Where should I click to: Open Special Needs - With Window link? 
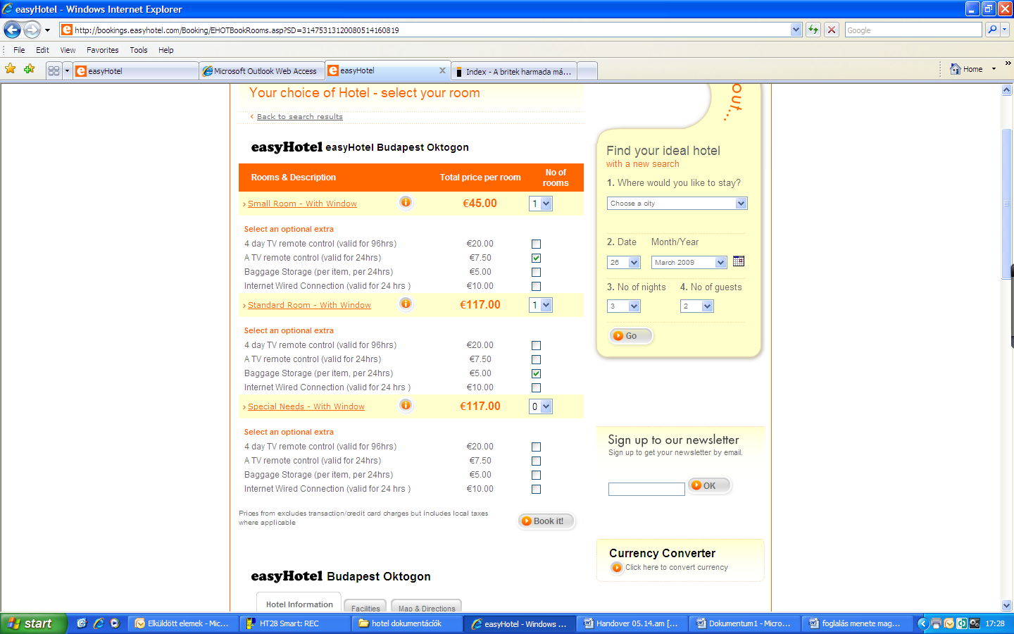pos(306,406)
